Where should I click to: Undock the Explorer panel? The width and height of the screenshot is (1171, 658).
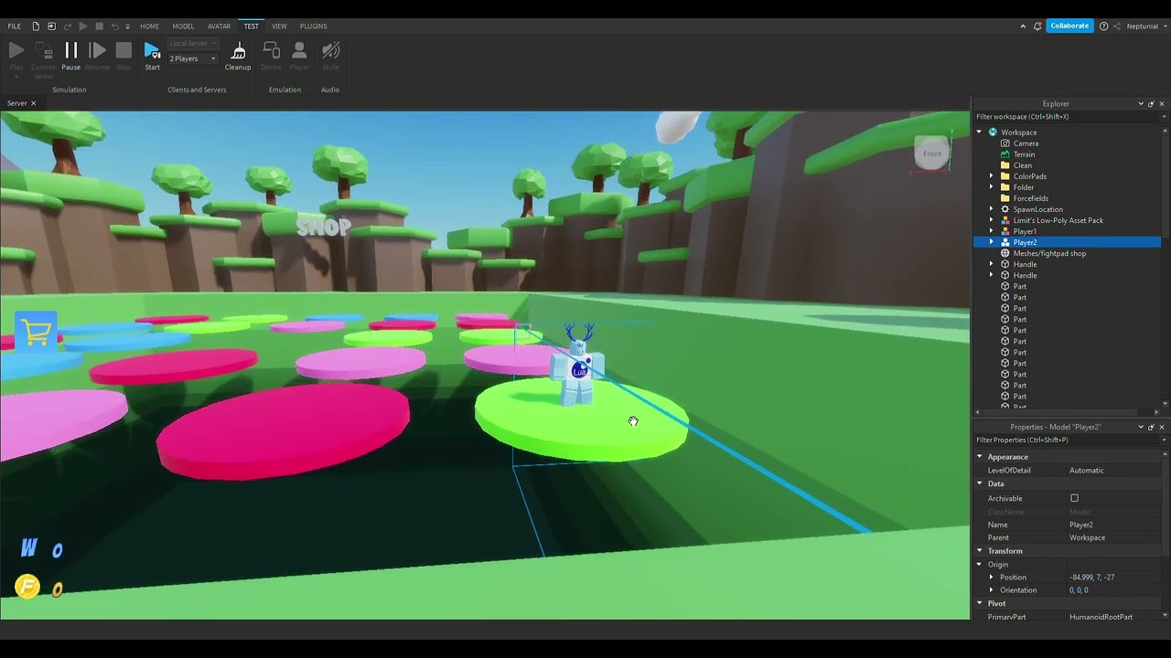click(x=1151, y=104)
